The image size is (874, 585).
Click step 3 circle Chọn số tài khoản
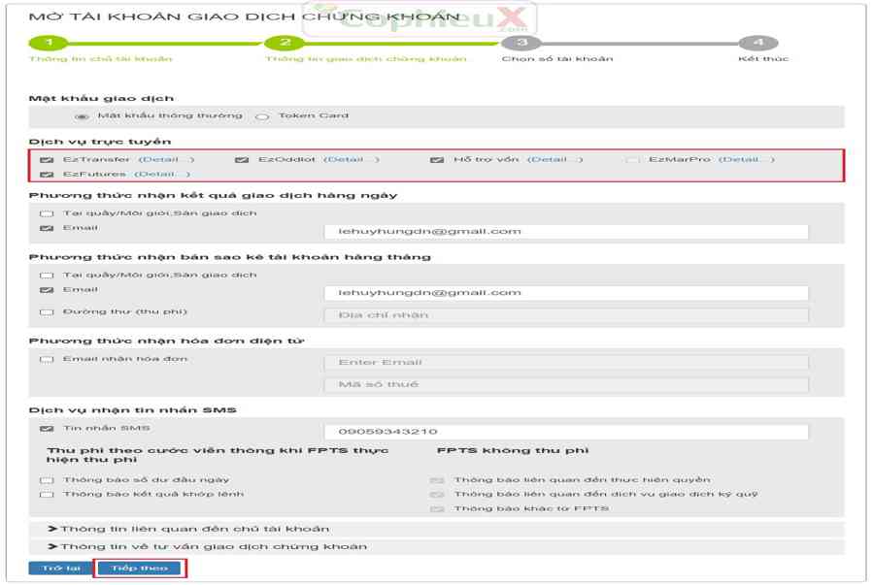pos(521,43)
